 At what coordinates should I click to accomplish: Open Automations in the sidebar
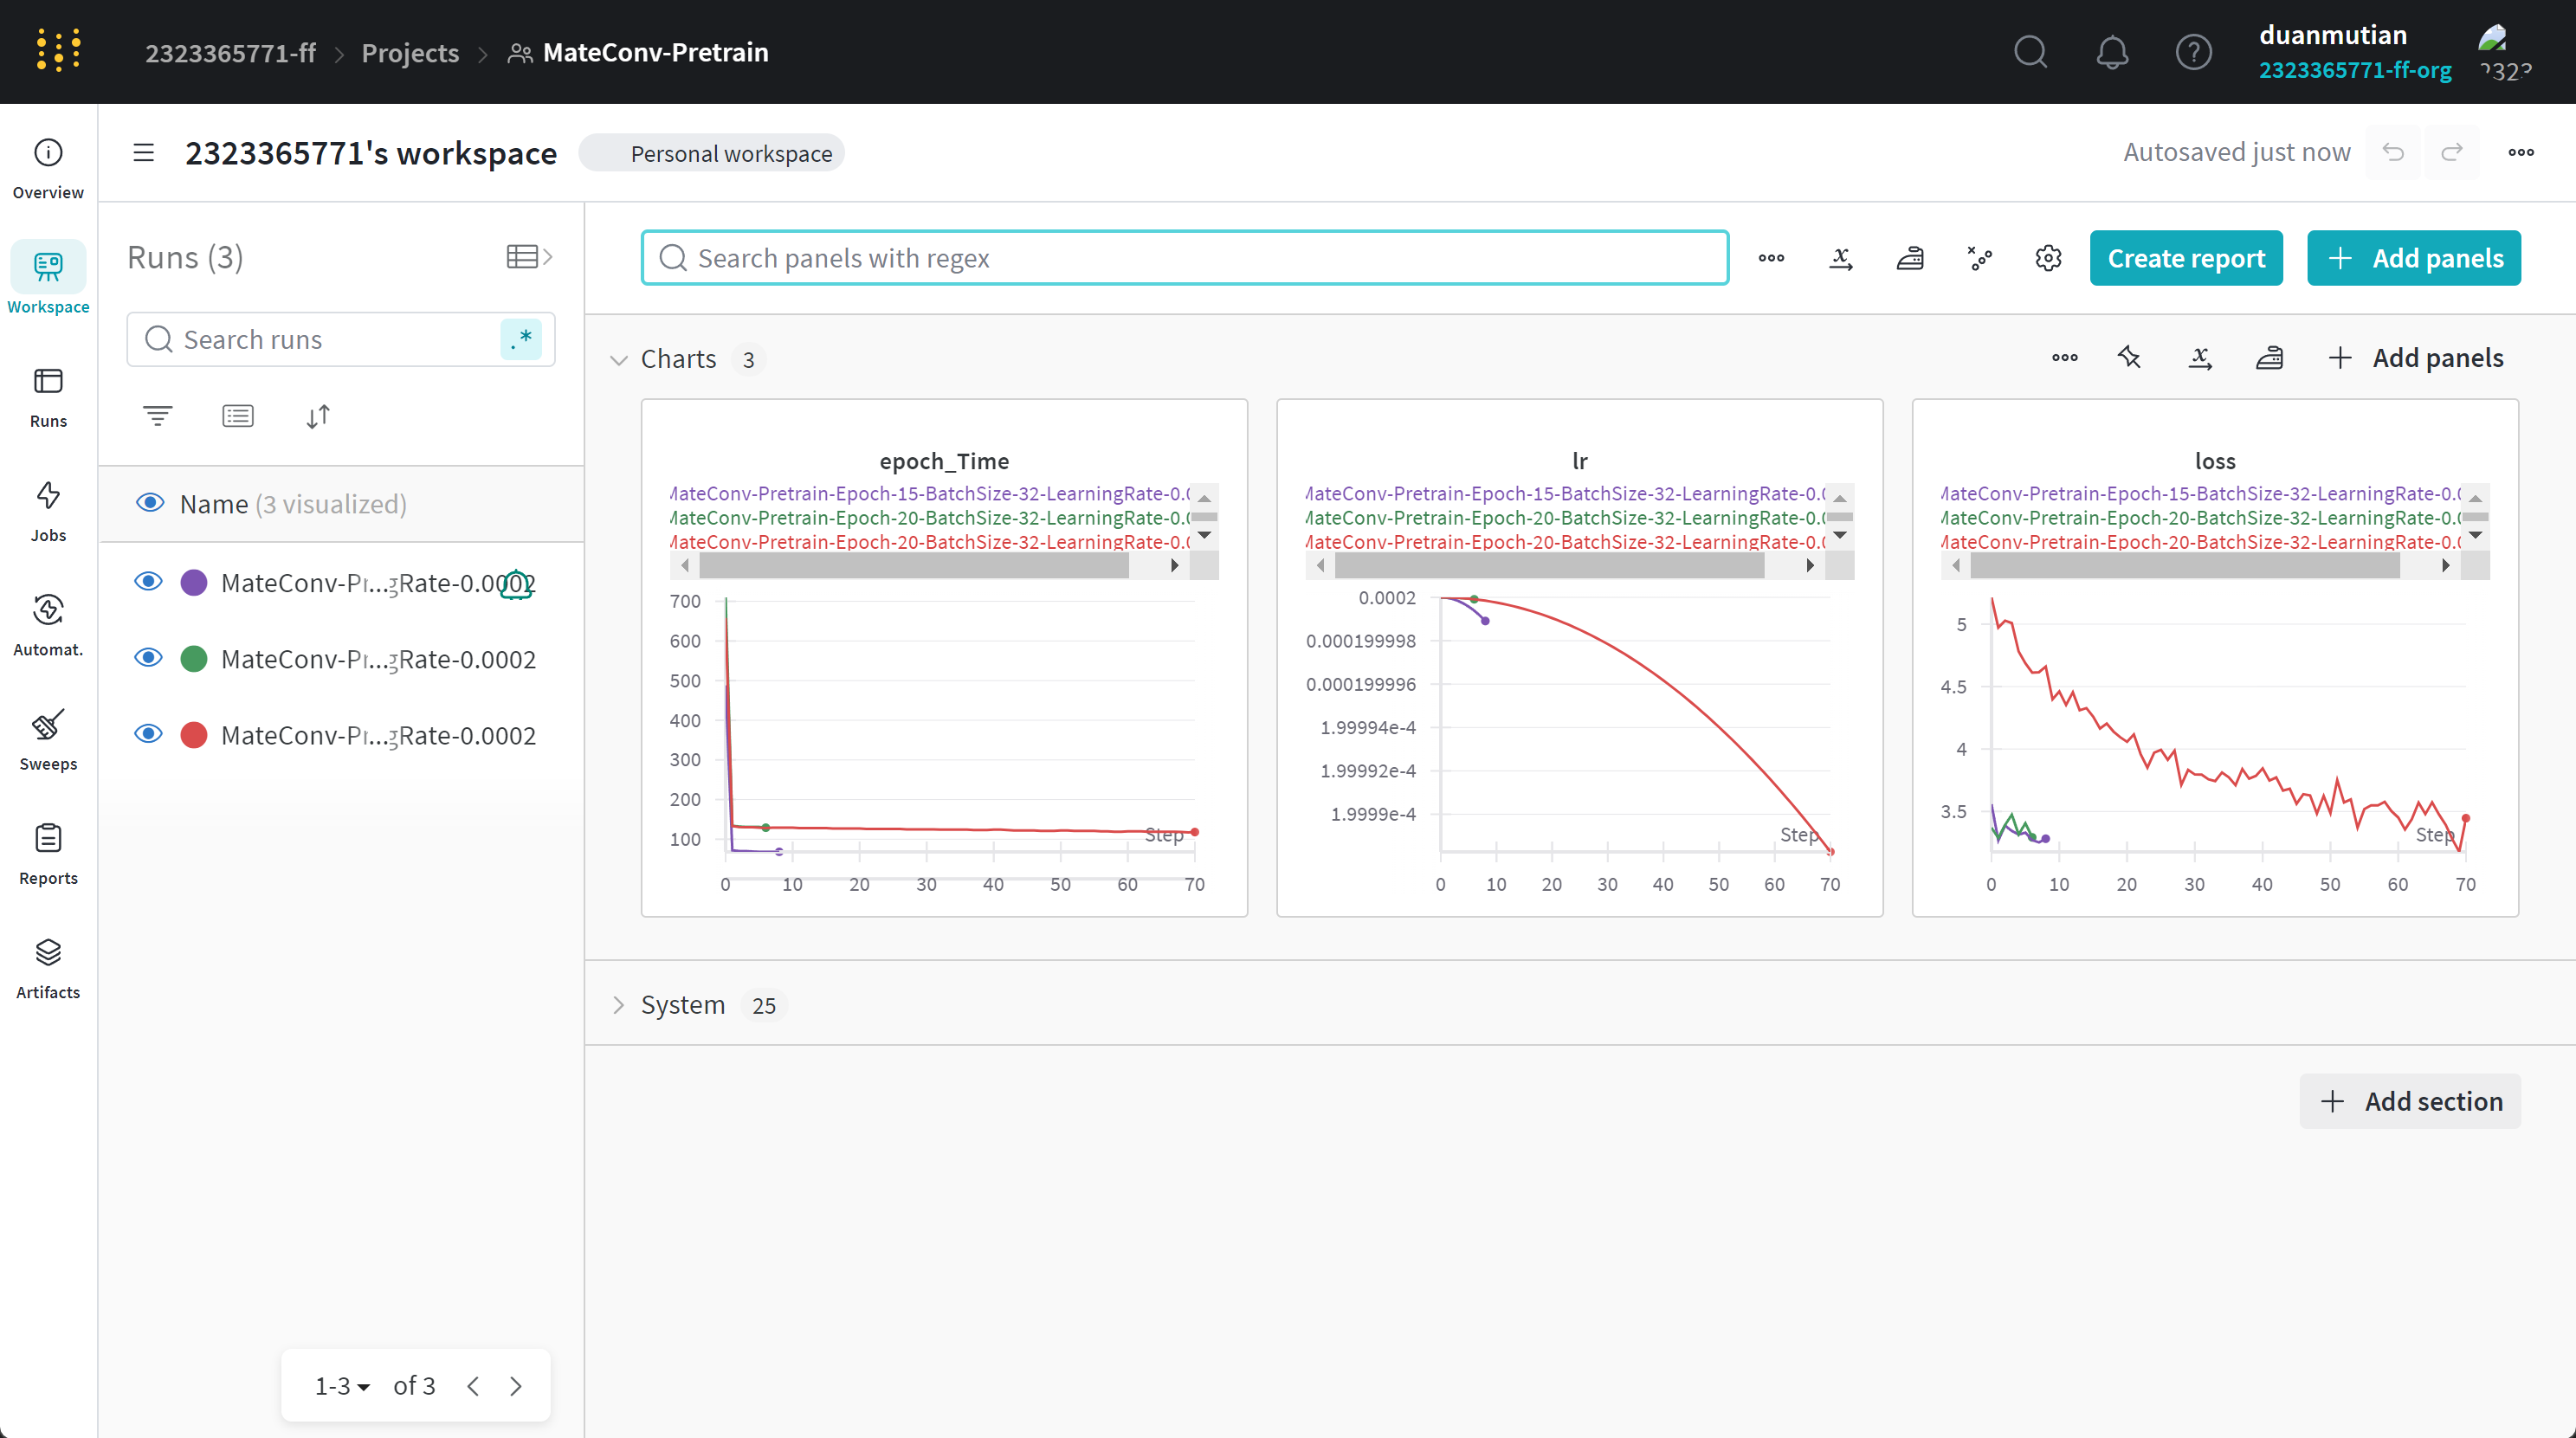tap(48, 625)
